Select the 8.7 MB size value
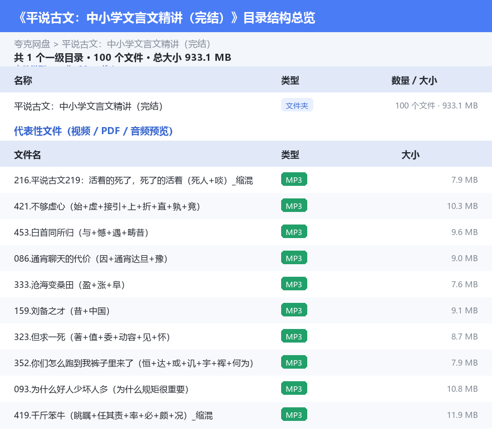Image resolution: width=492 pixels, height=444 pixels. coord(464,337)
